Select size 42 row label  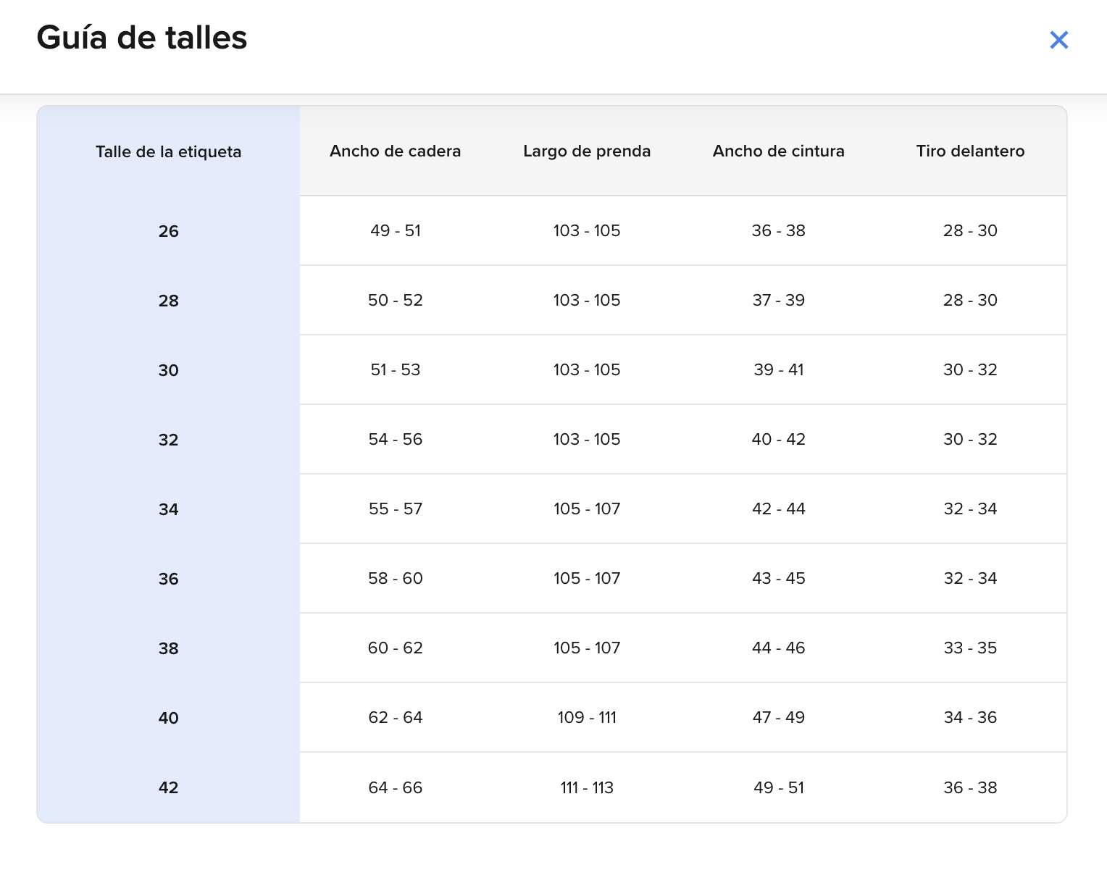click(168, 787)
